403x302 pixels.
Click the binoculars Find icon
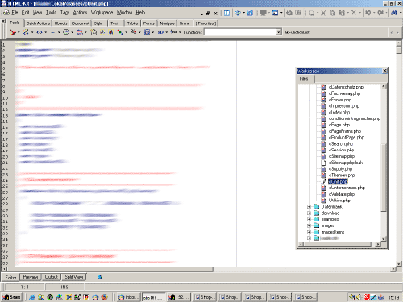[x=394, y=13]
